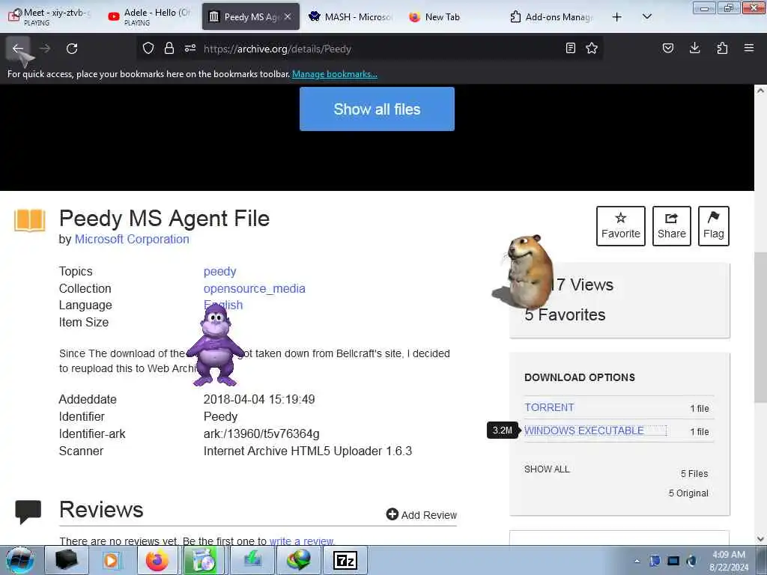The height and width of the screenshot is (575, 767).
Task: Click the scrollbar up arrow
Action: (760, 91)
